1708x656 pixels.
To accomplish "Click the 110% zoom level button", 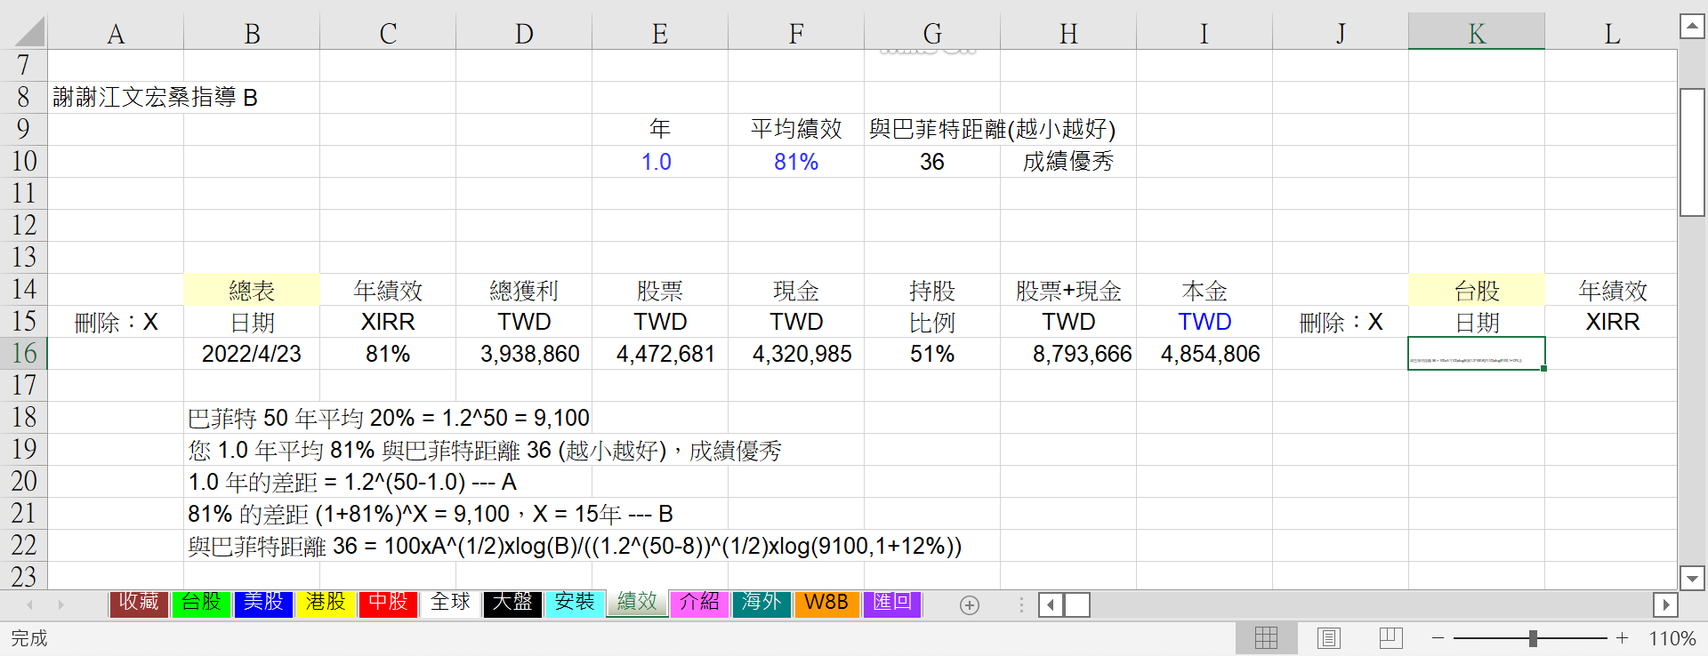I will tap(1672, 638).
